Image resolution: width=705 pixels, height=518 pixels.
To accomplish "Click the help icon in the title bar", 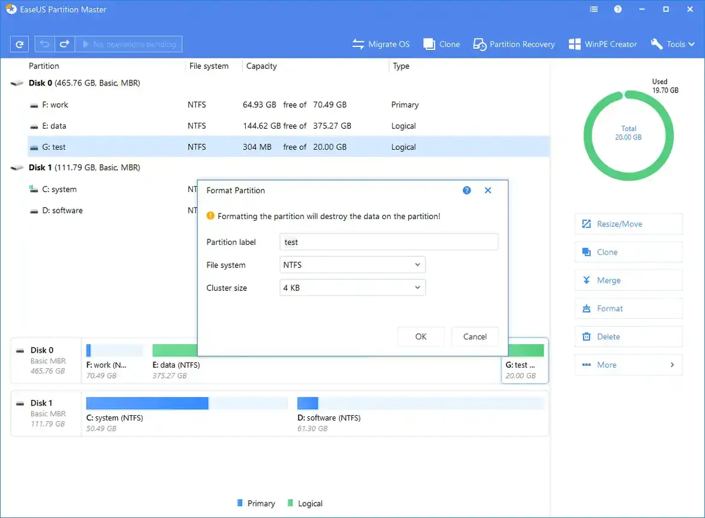I will tap(617, 9).
